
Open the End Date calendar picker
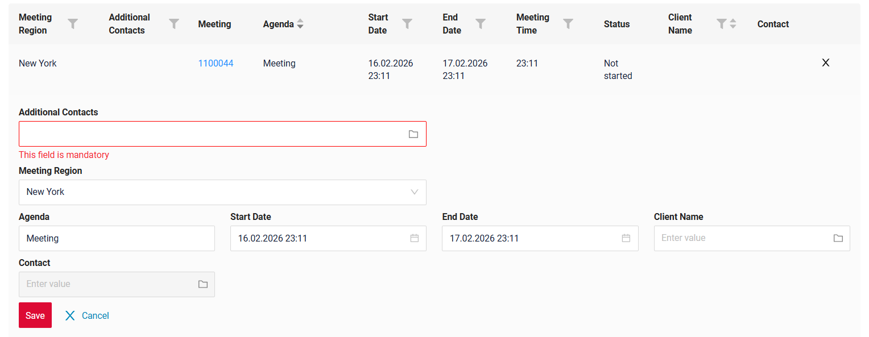(x=626, y=238)
